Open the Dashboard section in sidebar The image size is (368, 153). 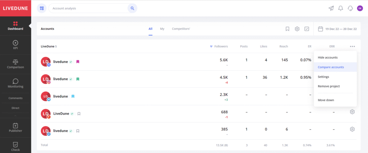coord(15,25)
